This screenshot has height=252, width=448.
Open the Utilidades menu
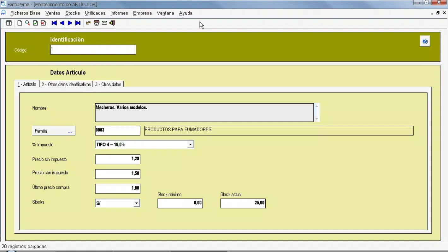click(x=95, y=13)
